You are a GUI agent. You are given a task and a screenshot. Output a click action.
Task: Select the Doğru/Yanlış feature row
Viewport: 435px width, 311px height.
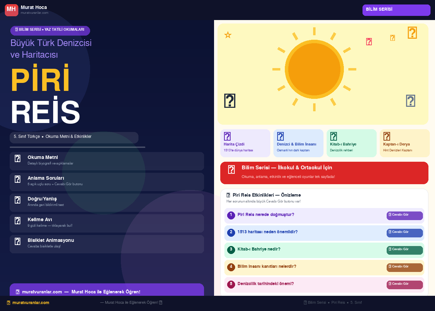(107, 202)
